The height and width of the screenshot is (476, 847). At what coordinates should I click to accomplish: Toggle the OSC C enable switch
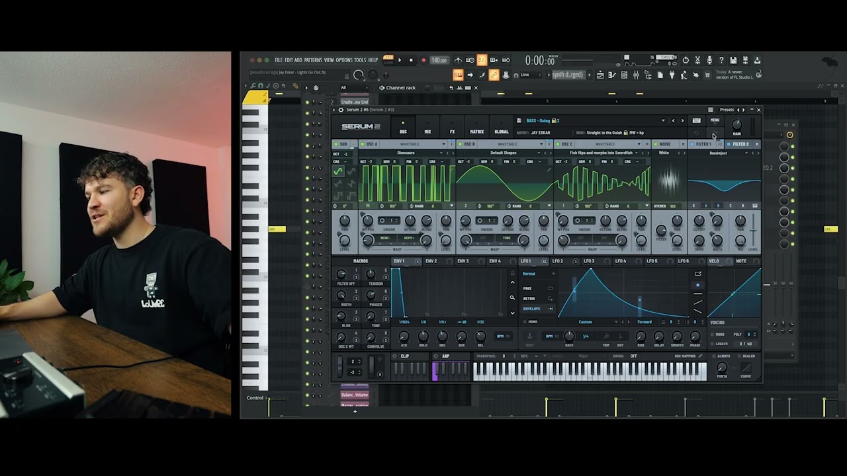point(558,144)
